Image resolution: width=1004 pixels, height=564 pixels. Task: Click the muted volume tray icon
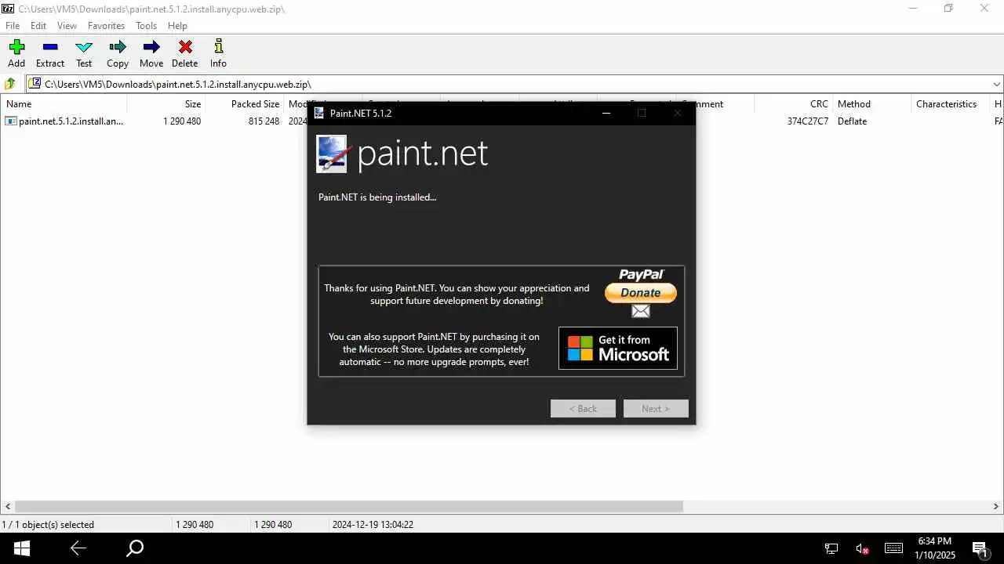(x=862, y=549)
